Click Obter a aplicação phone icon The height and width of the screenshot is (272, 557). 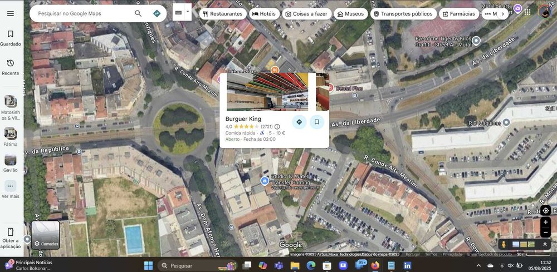tap(11, 232)
